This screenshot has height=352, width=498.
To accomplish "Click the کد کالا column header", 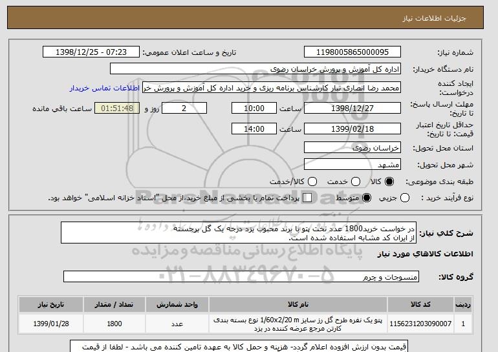I will [x=420, y=304].
